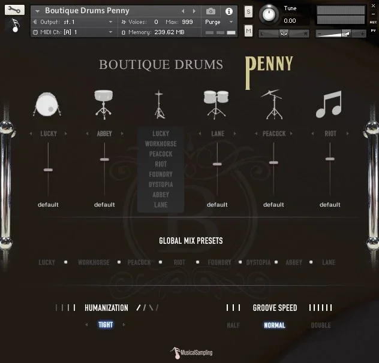Adjust the kick volume fader handle
Screen dimensions: 379x363
tap(48, 170)
